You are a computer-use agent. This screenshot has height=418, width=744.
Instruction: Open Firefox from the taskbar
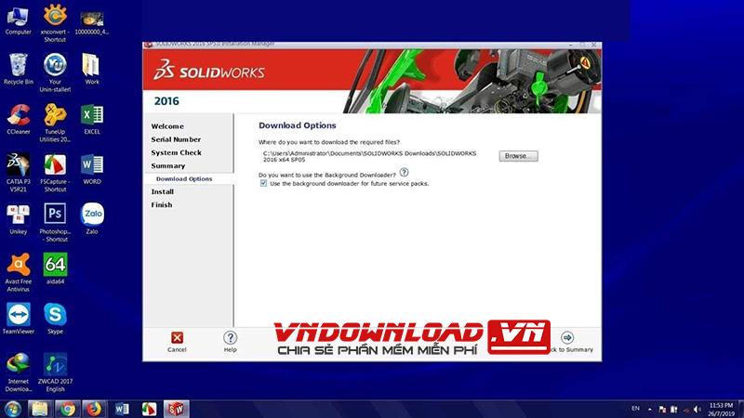click(94, 409)
